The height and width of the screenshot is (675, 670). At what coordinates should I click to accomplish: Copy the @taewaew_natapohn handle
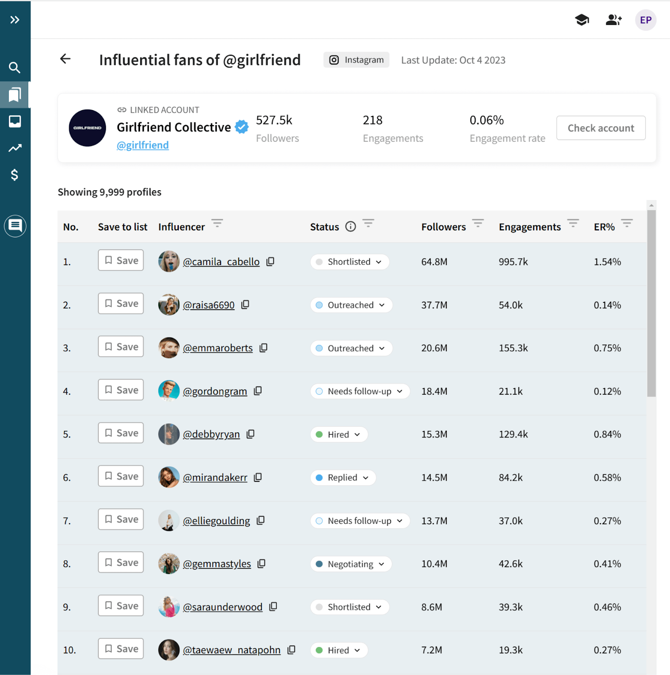tap(292, 650)
